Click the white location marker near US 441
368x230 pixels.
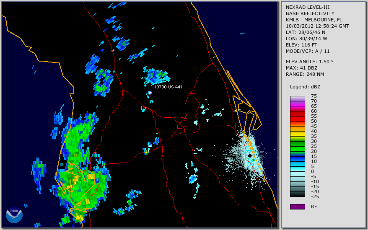(x=150, y=93)
